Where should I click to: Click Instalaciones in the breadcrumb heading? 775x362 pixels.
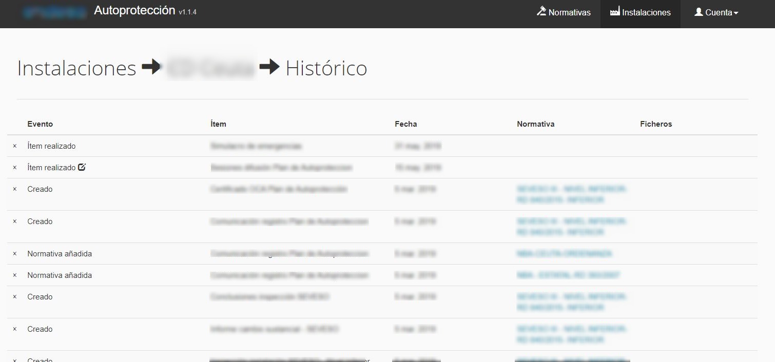pyautogui.click(x=76, y=68)
